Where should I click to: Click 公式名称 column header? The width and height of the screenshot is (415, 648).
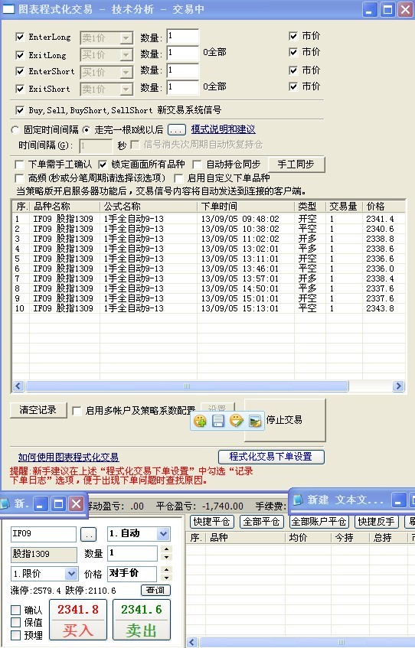tap(149, 207)
